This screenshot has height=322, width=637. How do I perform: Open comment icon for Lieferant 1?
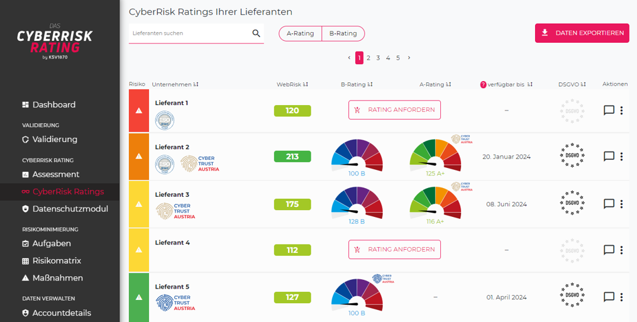pos(609,111)
